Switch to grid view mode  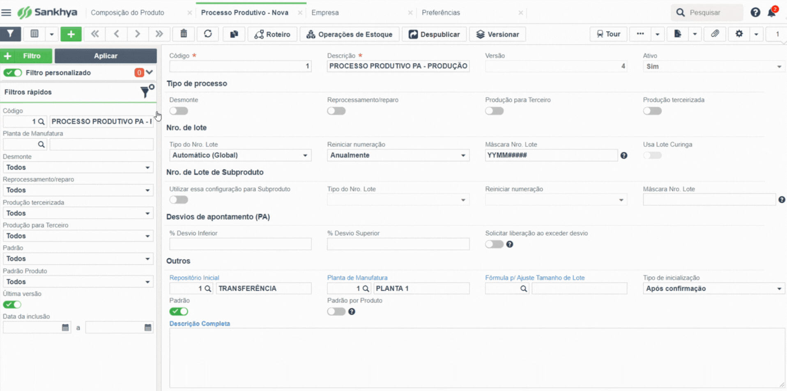pos(35,34)
